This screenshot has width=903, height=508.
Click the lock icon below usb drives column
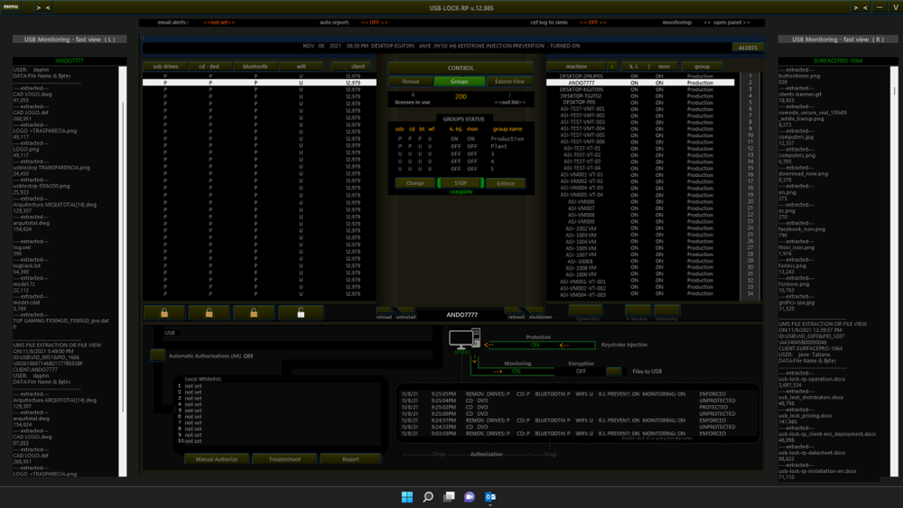click(164, 312)
